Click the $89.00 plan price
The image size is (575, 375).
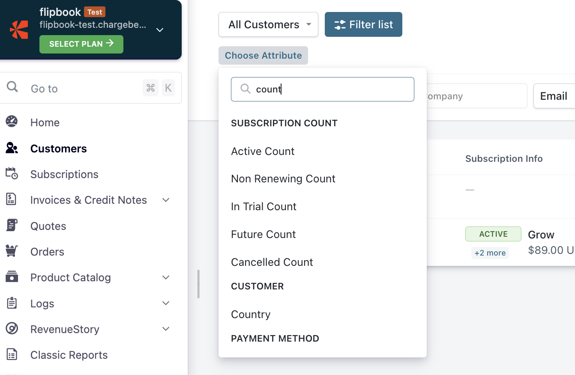click(551, 250)
